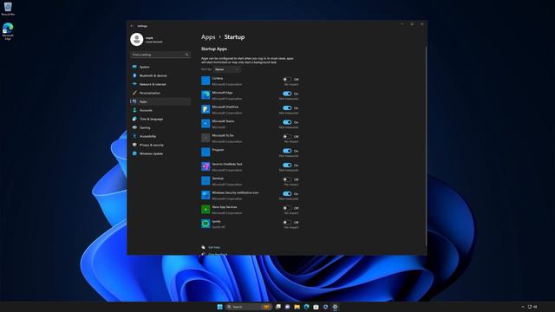Enable Cortana startup toggle
The height and width of the screenshot is (312, 555).
click(x=287, y=79)
